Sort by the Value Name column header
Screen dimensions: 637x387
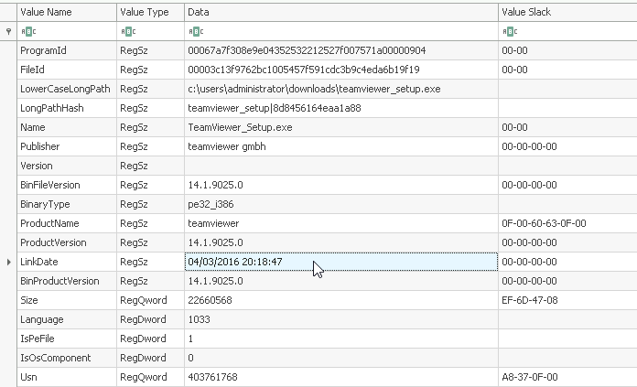pyautogui.click(x=66, y=12)
